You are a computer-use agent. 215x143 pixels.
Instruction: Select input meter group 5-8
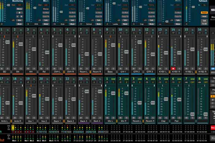[x=29, y=132]
